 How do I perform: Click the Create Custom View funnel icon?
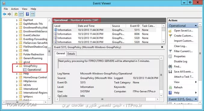170,36
